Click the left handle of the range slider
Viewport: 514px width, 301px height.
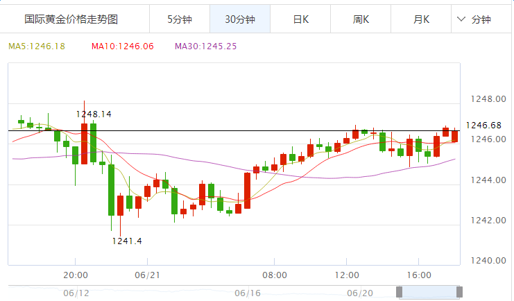click(x=397, y=293)
